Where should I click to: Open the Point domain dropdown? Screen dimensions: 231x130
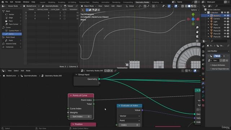130,120
